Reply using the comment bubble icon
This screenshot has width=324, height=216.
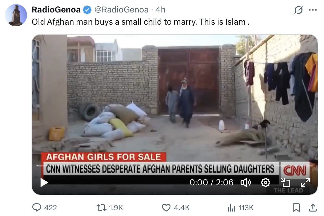(x=37, y=207)
